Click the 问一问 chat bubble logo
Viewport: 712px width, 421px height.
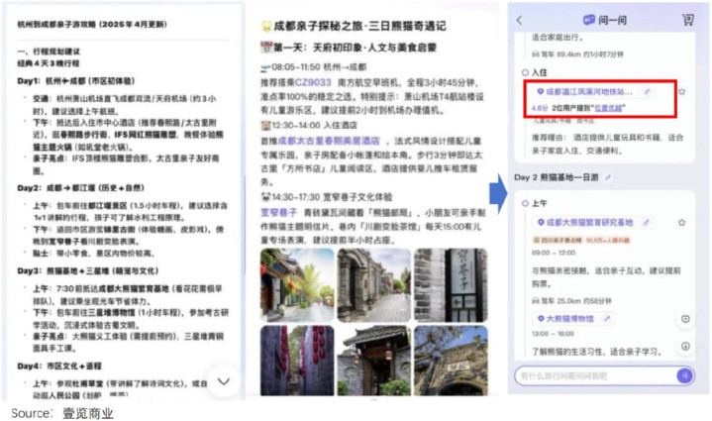click(588, 20)
